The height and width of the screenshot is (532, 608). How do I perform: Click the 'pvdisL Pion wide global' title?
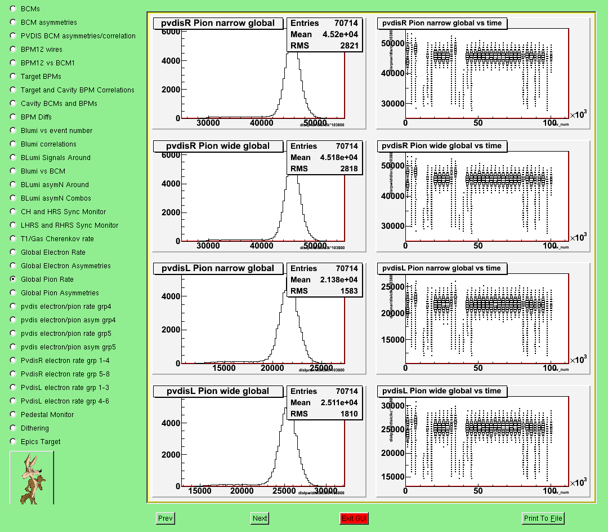coord(218,391)
